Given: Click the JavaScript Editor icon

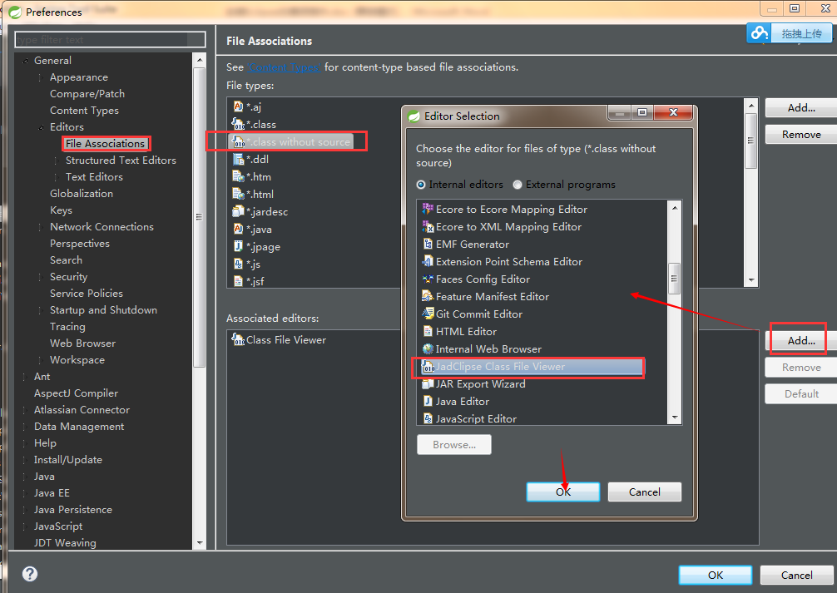Looking at the screenshot, I should coord(428,418).
